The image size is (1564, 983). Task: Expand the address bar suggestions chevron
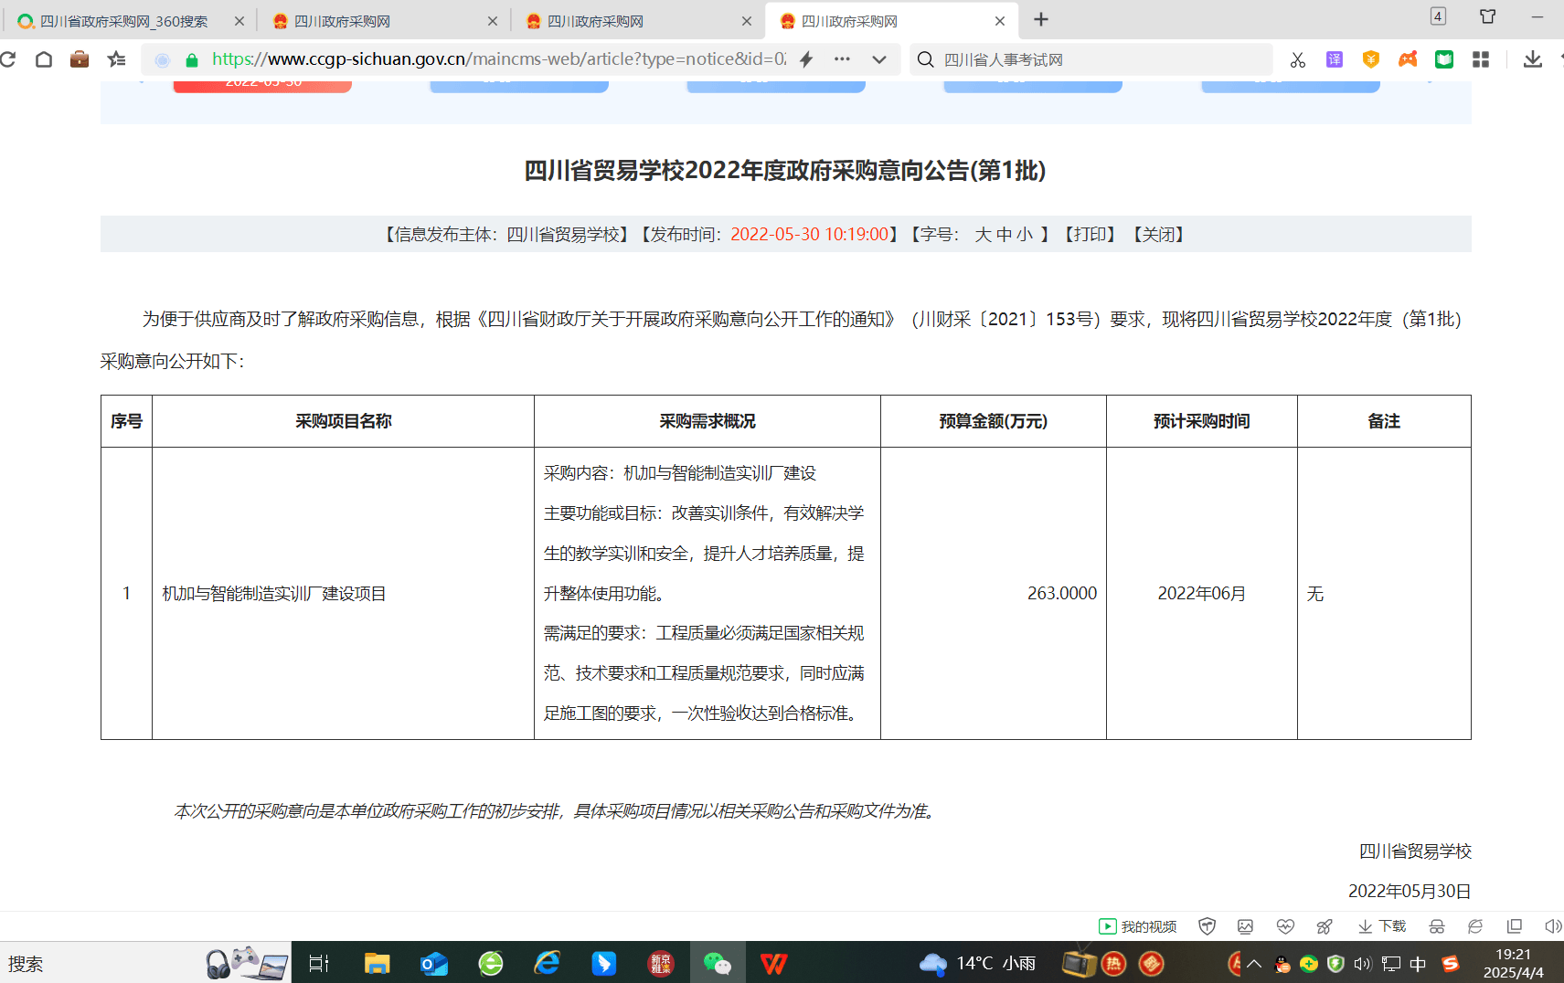click(x=879, y=59)
